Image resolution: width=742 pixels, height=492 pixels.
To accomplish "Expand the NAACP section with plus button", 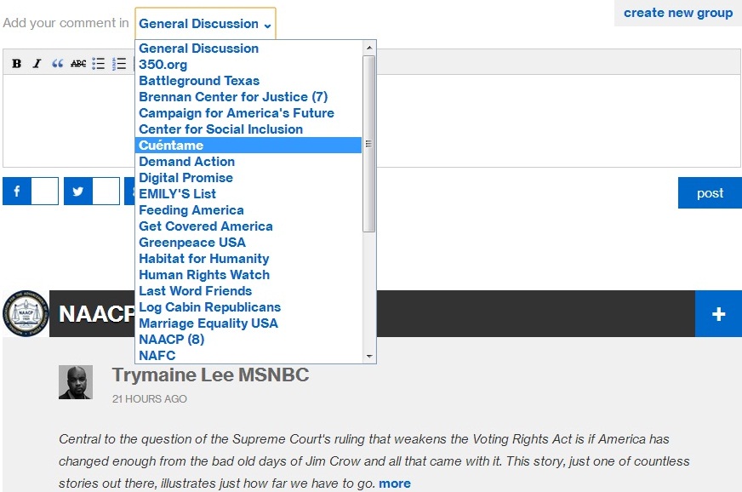I will (718, 314).
